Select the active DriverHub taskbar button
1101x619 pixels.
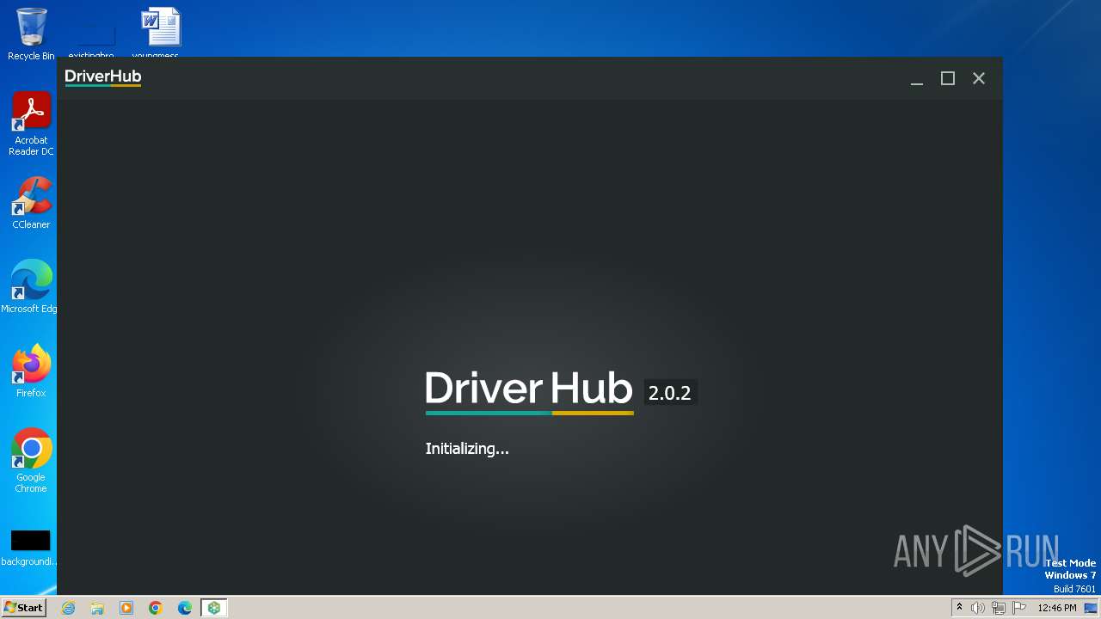tap(214, 608)
